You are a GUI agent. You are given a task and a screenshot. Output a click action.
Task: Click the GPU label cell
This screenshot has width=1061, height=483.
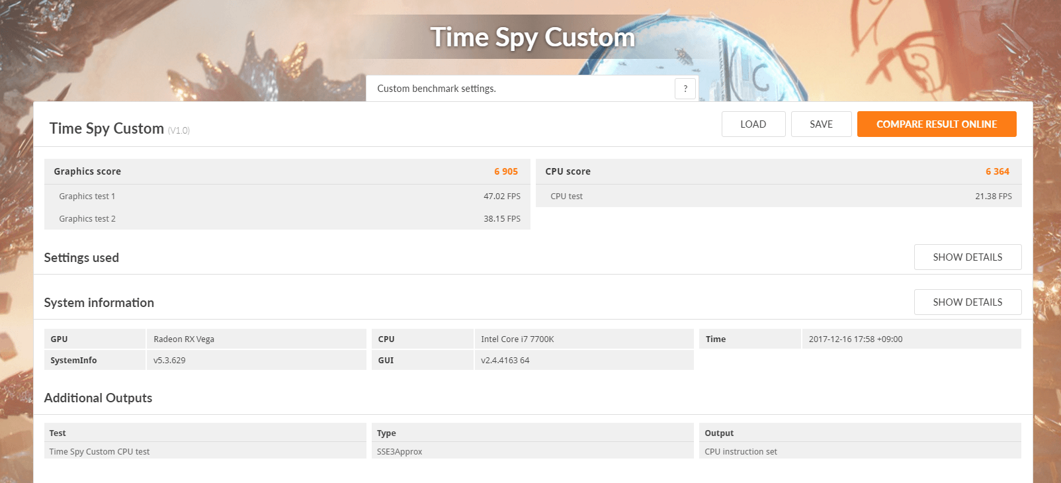(95, 339)
